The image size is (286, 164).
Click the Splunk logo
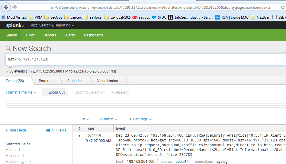click(15, 26)
